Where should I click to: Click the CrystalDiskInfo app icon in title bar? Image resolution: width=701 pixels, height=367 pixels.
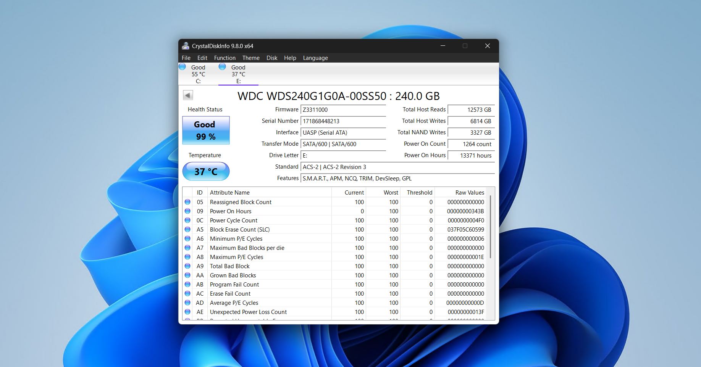coord(186,46)
